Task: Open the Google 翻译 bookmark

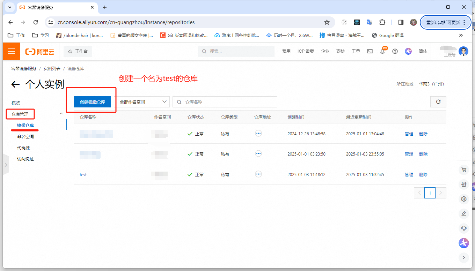Action: click(388, 35)
